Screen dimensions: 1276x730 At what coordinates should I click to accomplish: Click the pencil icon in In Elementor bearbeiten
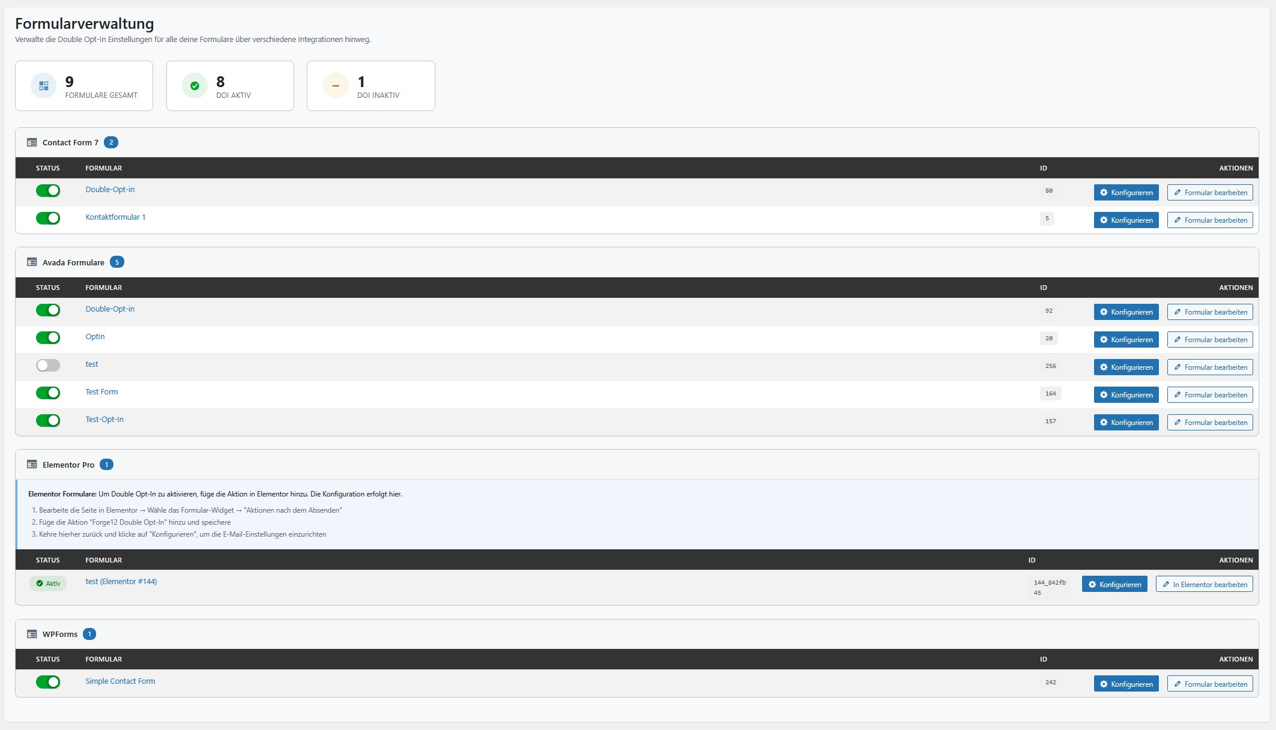[1165, 584]
